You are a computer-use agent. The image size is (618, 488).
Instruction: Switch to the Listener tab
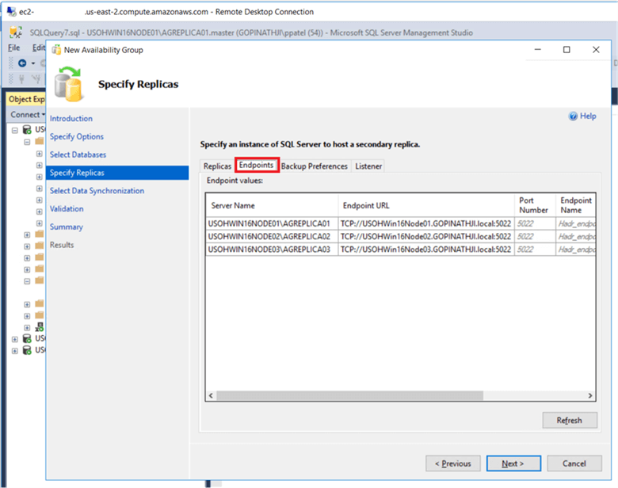(x=368, y=166)
